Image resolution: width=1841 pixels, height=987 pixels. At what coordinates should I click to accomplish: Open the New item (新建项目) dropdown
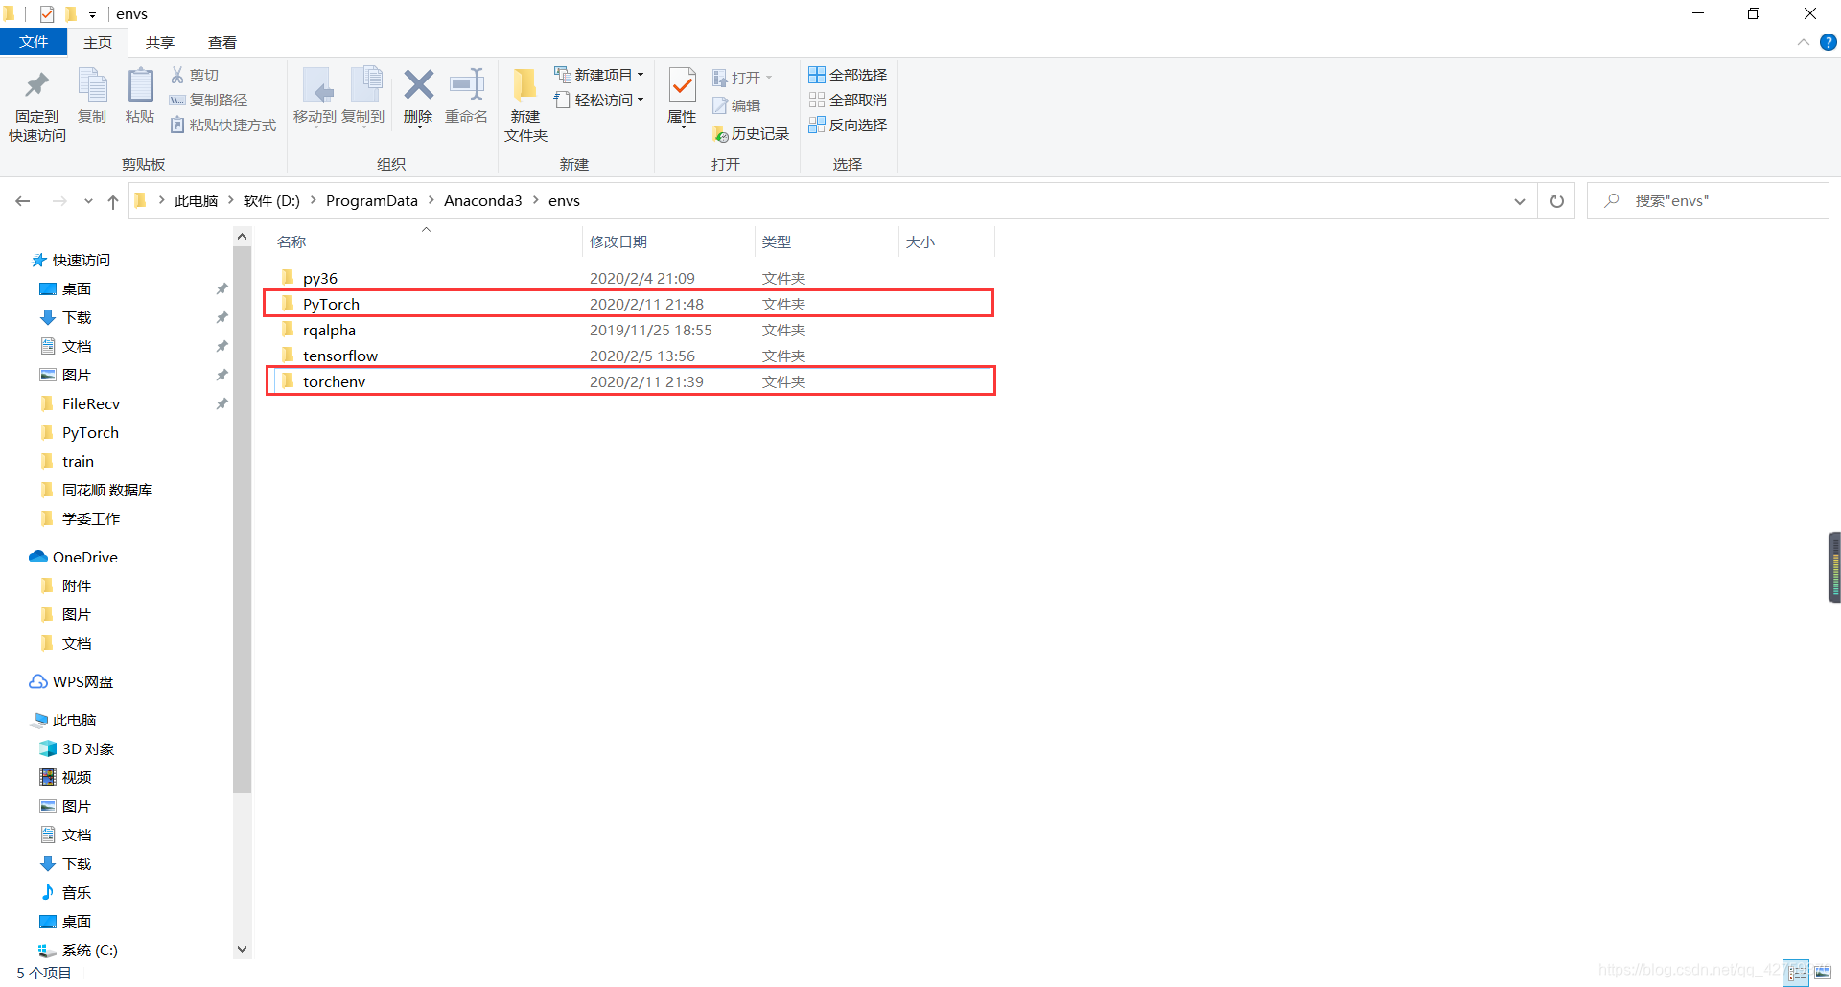[x=599, y=75]
